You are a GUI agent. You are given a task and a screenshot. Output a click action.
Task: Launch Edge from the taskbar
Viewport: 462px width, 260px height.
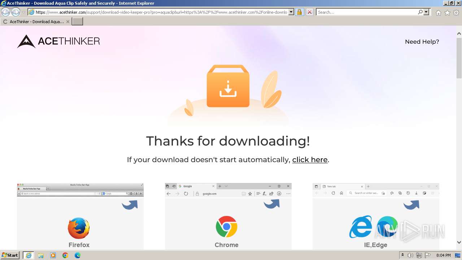tap(78, 255)
